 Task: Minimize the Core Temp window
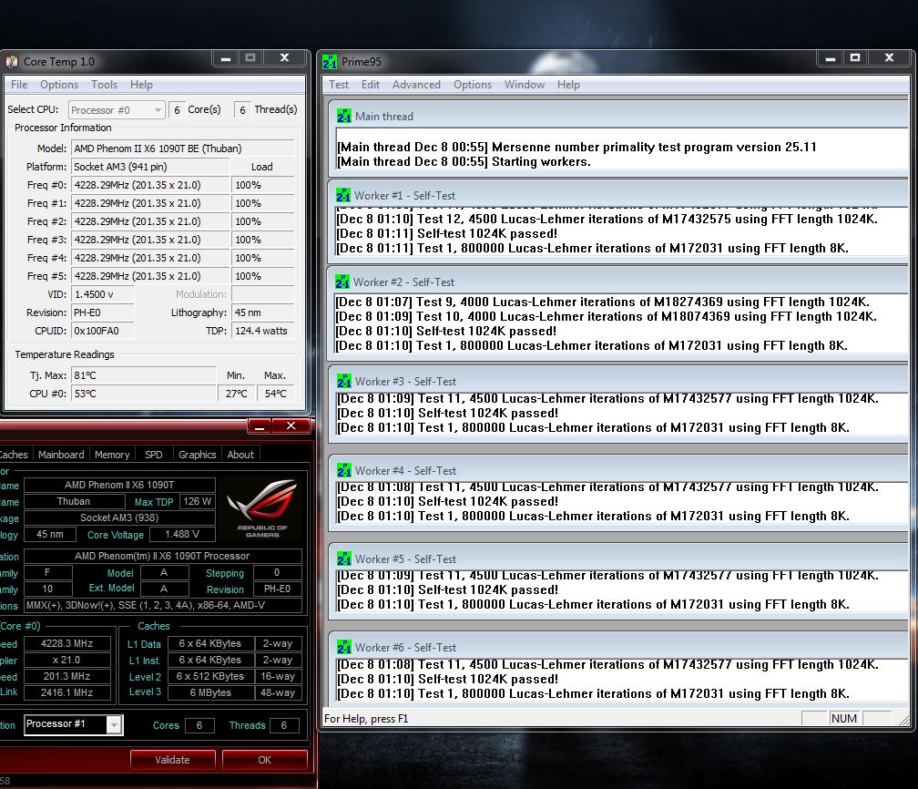pyautogui.click(x=226, y=57)
